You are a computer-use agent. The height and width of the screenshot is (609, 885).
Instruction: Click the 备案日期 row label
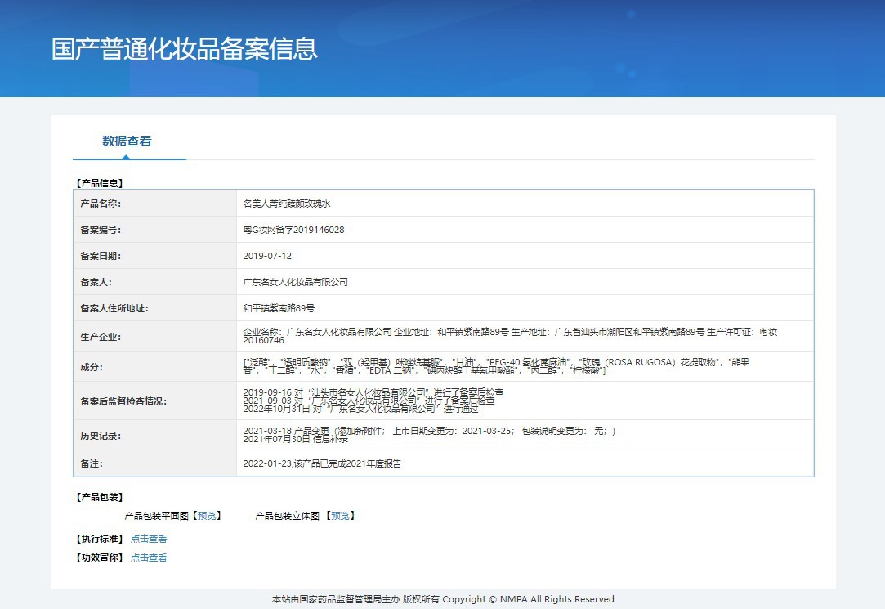tap(101, 256)
